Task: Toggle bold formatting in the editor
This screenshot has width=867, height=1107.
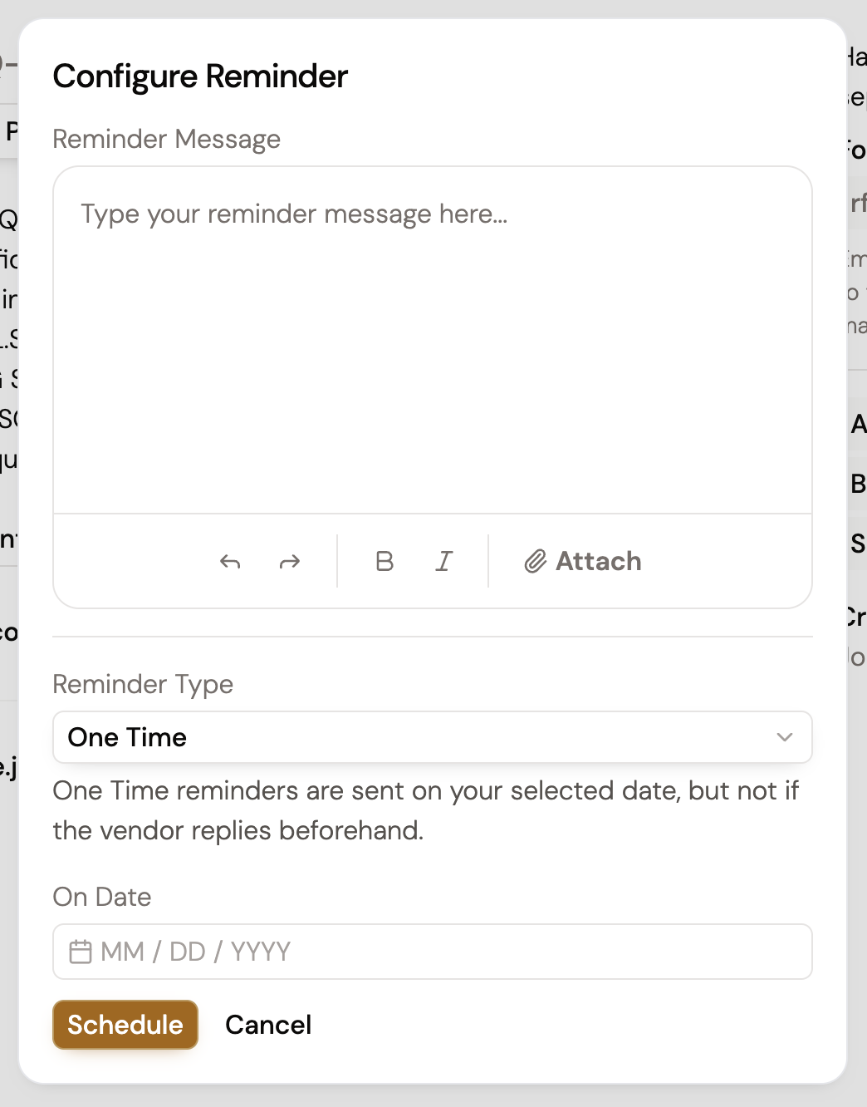Action: point(385,562)
